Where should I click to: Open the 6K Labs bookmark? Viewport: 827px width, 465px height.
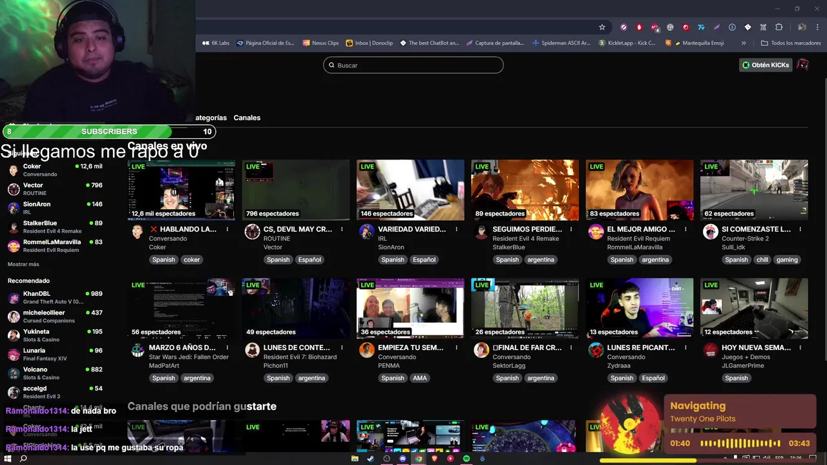[216, 43]
